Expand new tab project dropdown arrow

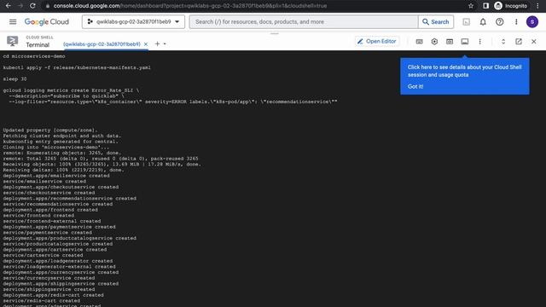(x=165, y=44)
